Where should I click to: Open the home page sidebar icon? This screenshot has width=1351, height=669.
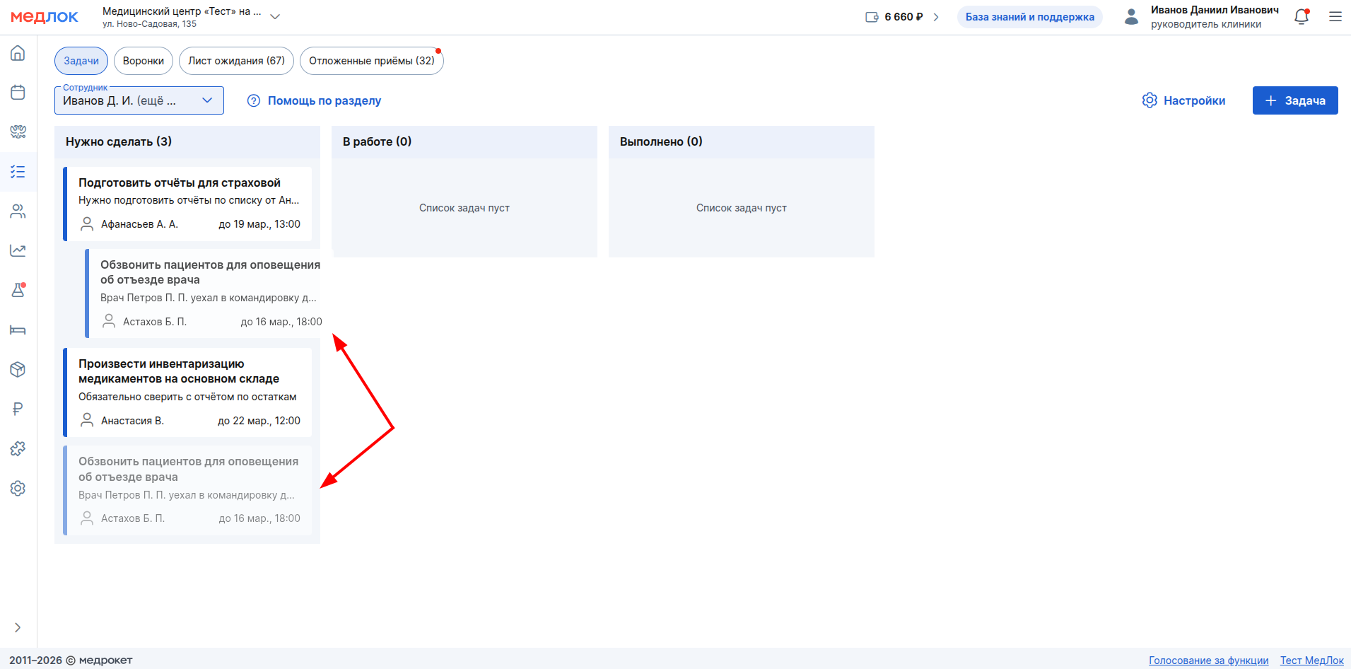click(x=18, y=53)
